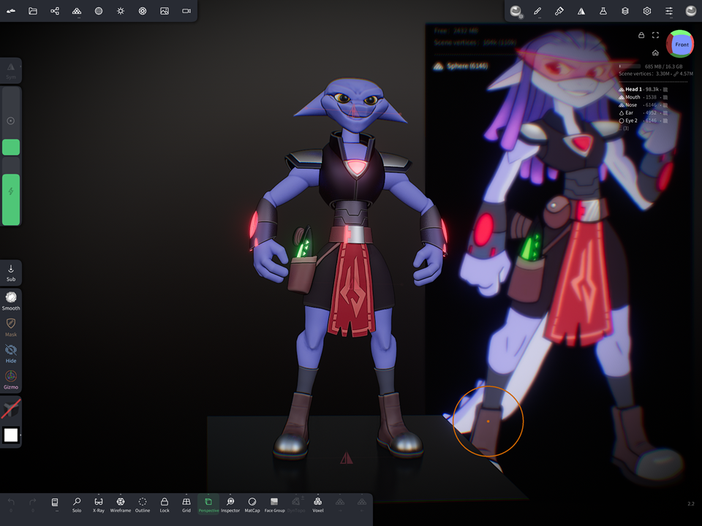Adjust the brush radius slider
This screenshot has width=702, height=526.
point(11,121)
